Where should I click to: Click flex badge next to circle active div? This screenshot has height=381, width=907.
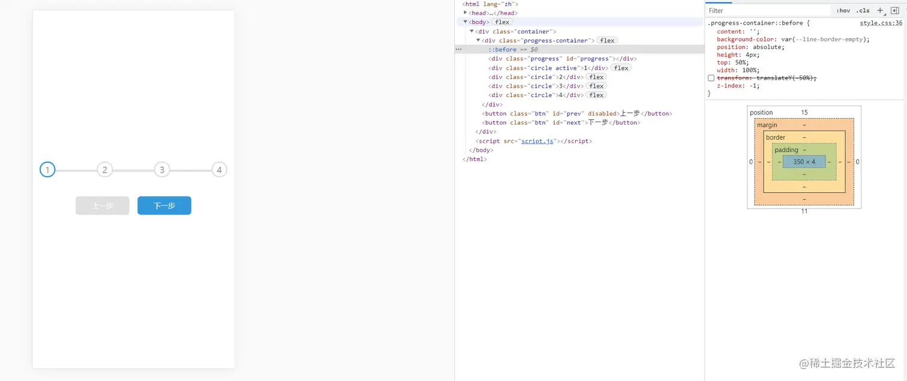tap(621, 68)
